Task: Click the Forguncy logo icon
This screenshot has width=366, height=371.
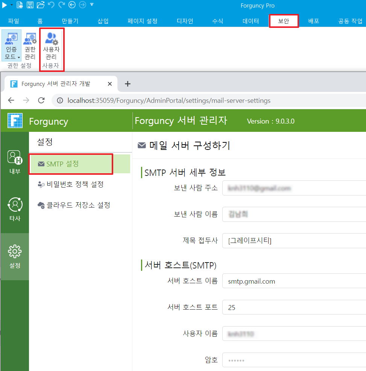Action: pos(15,121)
